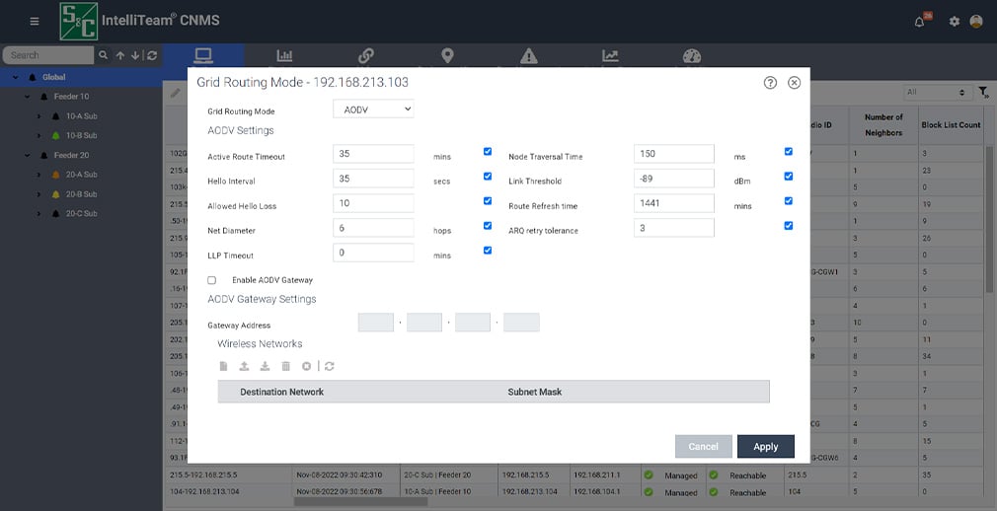Click the table's vertical scrollbar
This screenshot has height=511, width=997.
click(989, 217)
